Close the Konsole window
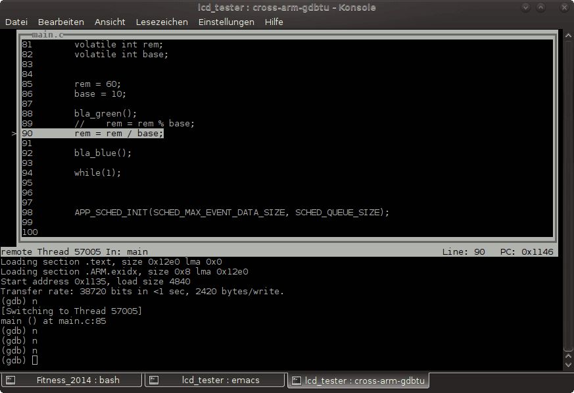Screen dimensions: 574x393 564,7
